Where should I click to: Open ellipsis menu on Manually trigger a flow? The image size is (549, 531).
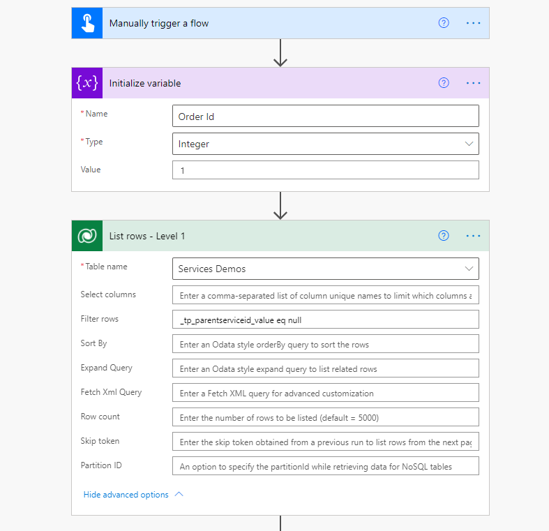tap(474, 23)
